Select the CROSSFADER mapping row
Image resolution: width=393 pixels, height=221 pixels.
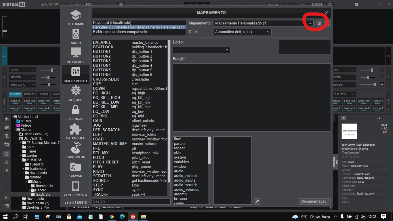click(x=129, y=79)
